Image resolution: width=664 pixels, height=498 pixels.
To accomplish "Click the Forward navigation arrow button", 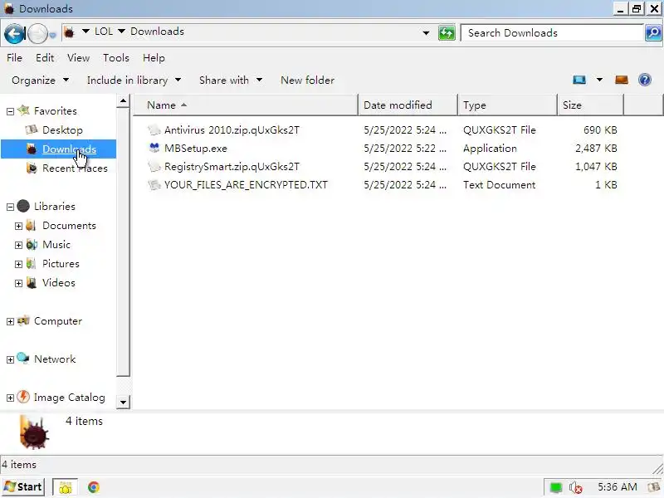I will click(x=37, y=33).
